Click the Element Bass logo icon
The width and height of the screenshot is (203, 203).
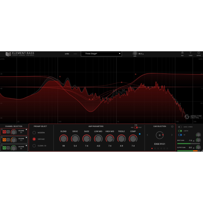pyautogui.click(x=8, y=54)
